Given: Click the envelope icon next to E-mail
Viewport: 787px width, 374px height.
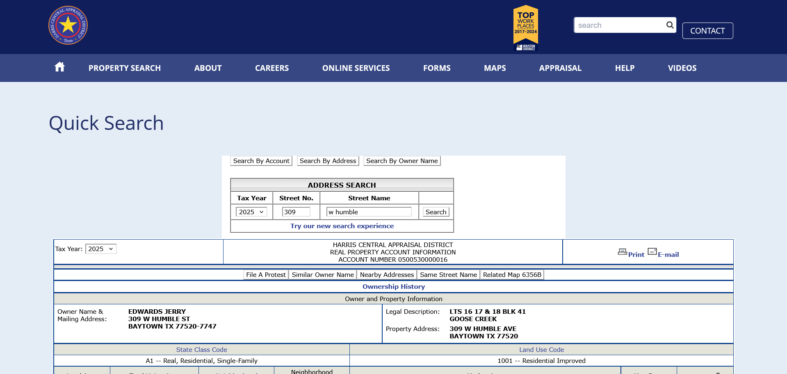Looking at the screenshot, I should pyautogui.click(x=652, y=252).
